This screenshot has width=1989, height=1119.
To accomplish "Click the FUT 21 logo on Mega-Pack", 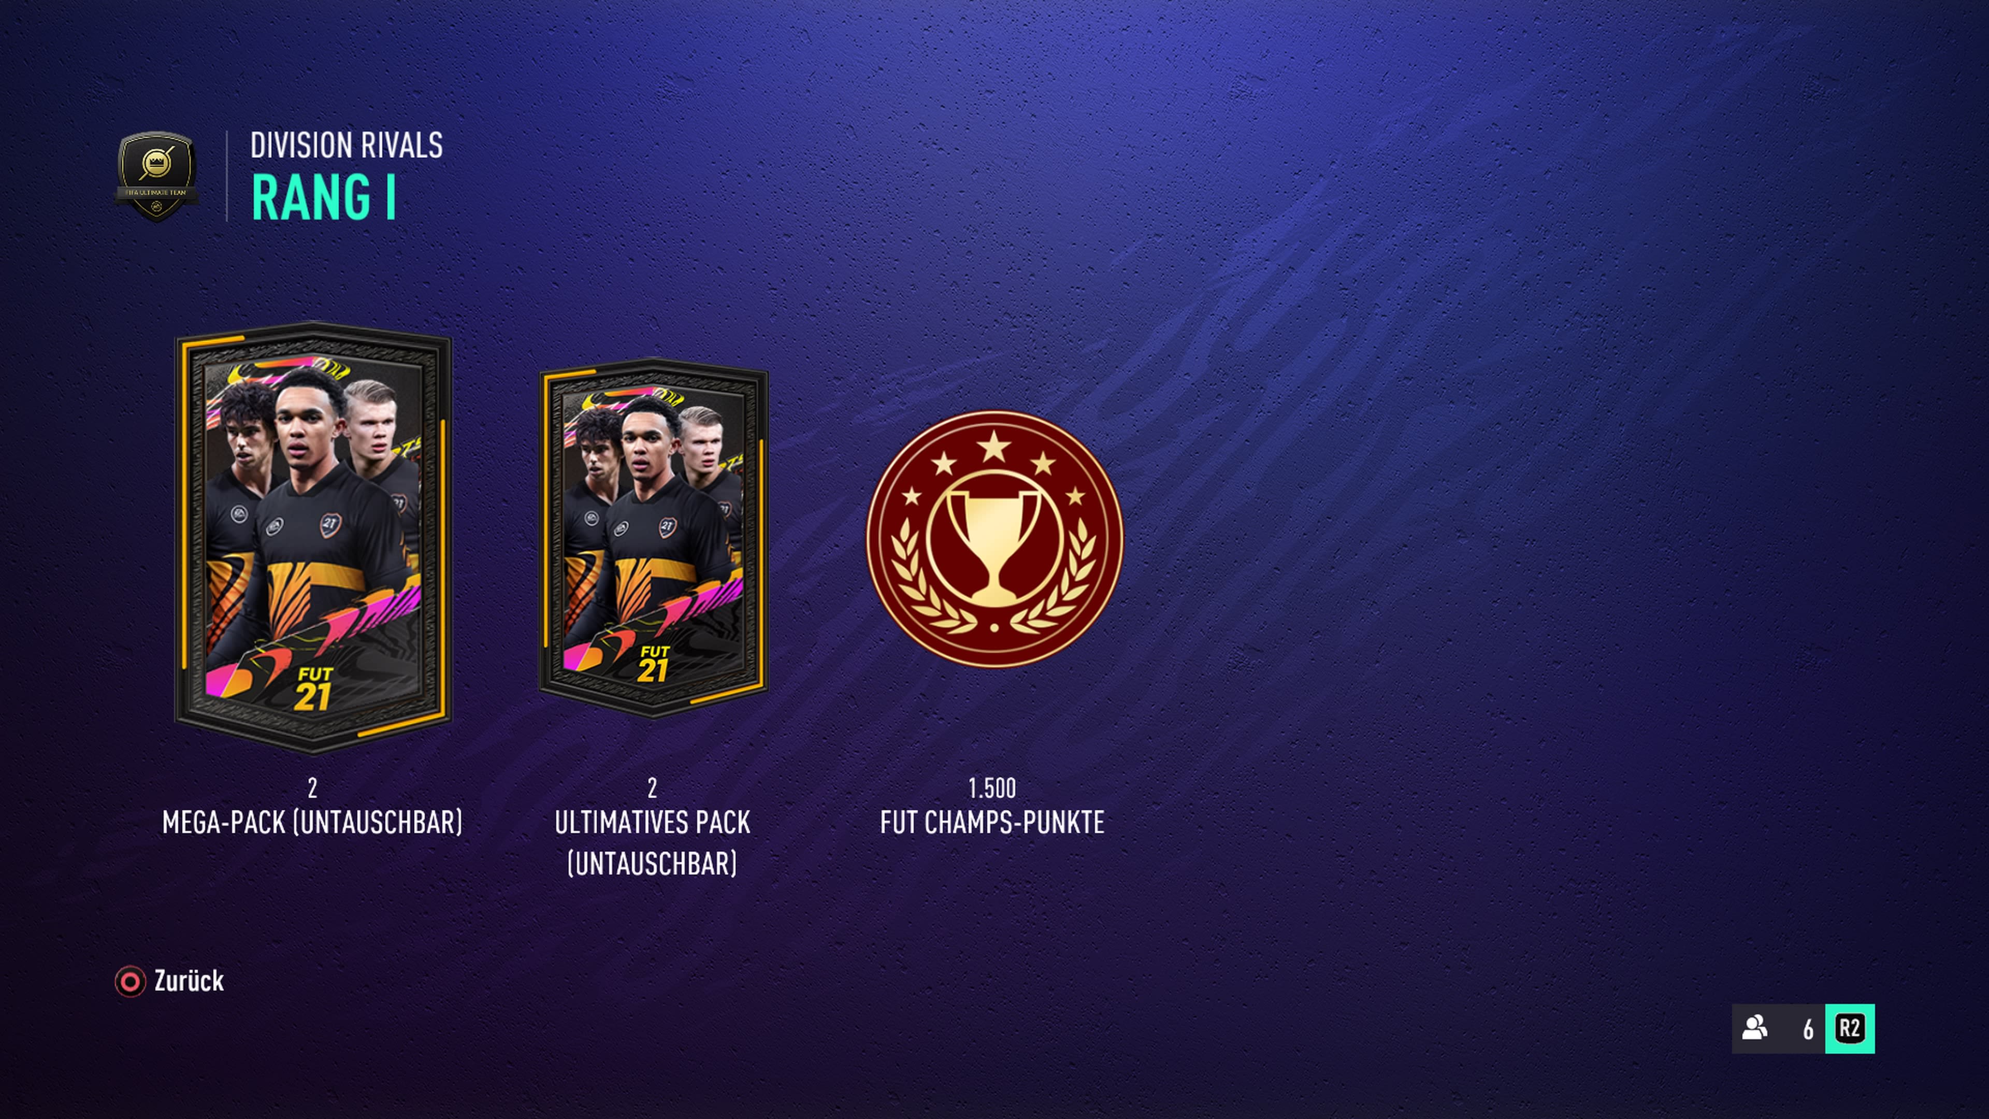I will point(314,688).
